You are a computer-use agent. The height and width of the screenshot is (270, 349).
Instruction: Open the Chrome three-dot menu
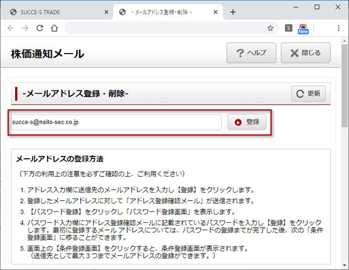coord(339,28)
